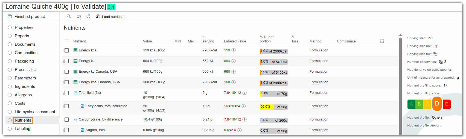
Task: Open the table settings gear icon
Action: (x=382, y=41)
